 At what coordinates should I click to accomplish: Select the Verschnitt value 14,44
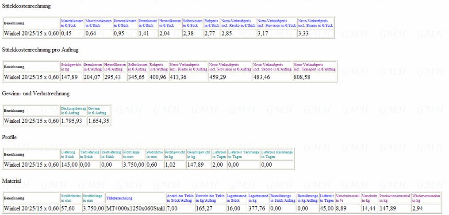(369, 208)
